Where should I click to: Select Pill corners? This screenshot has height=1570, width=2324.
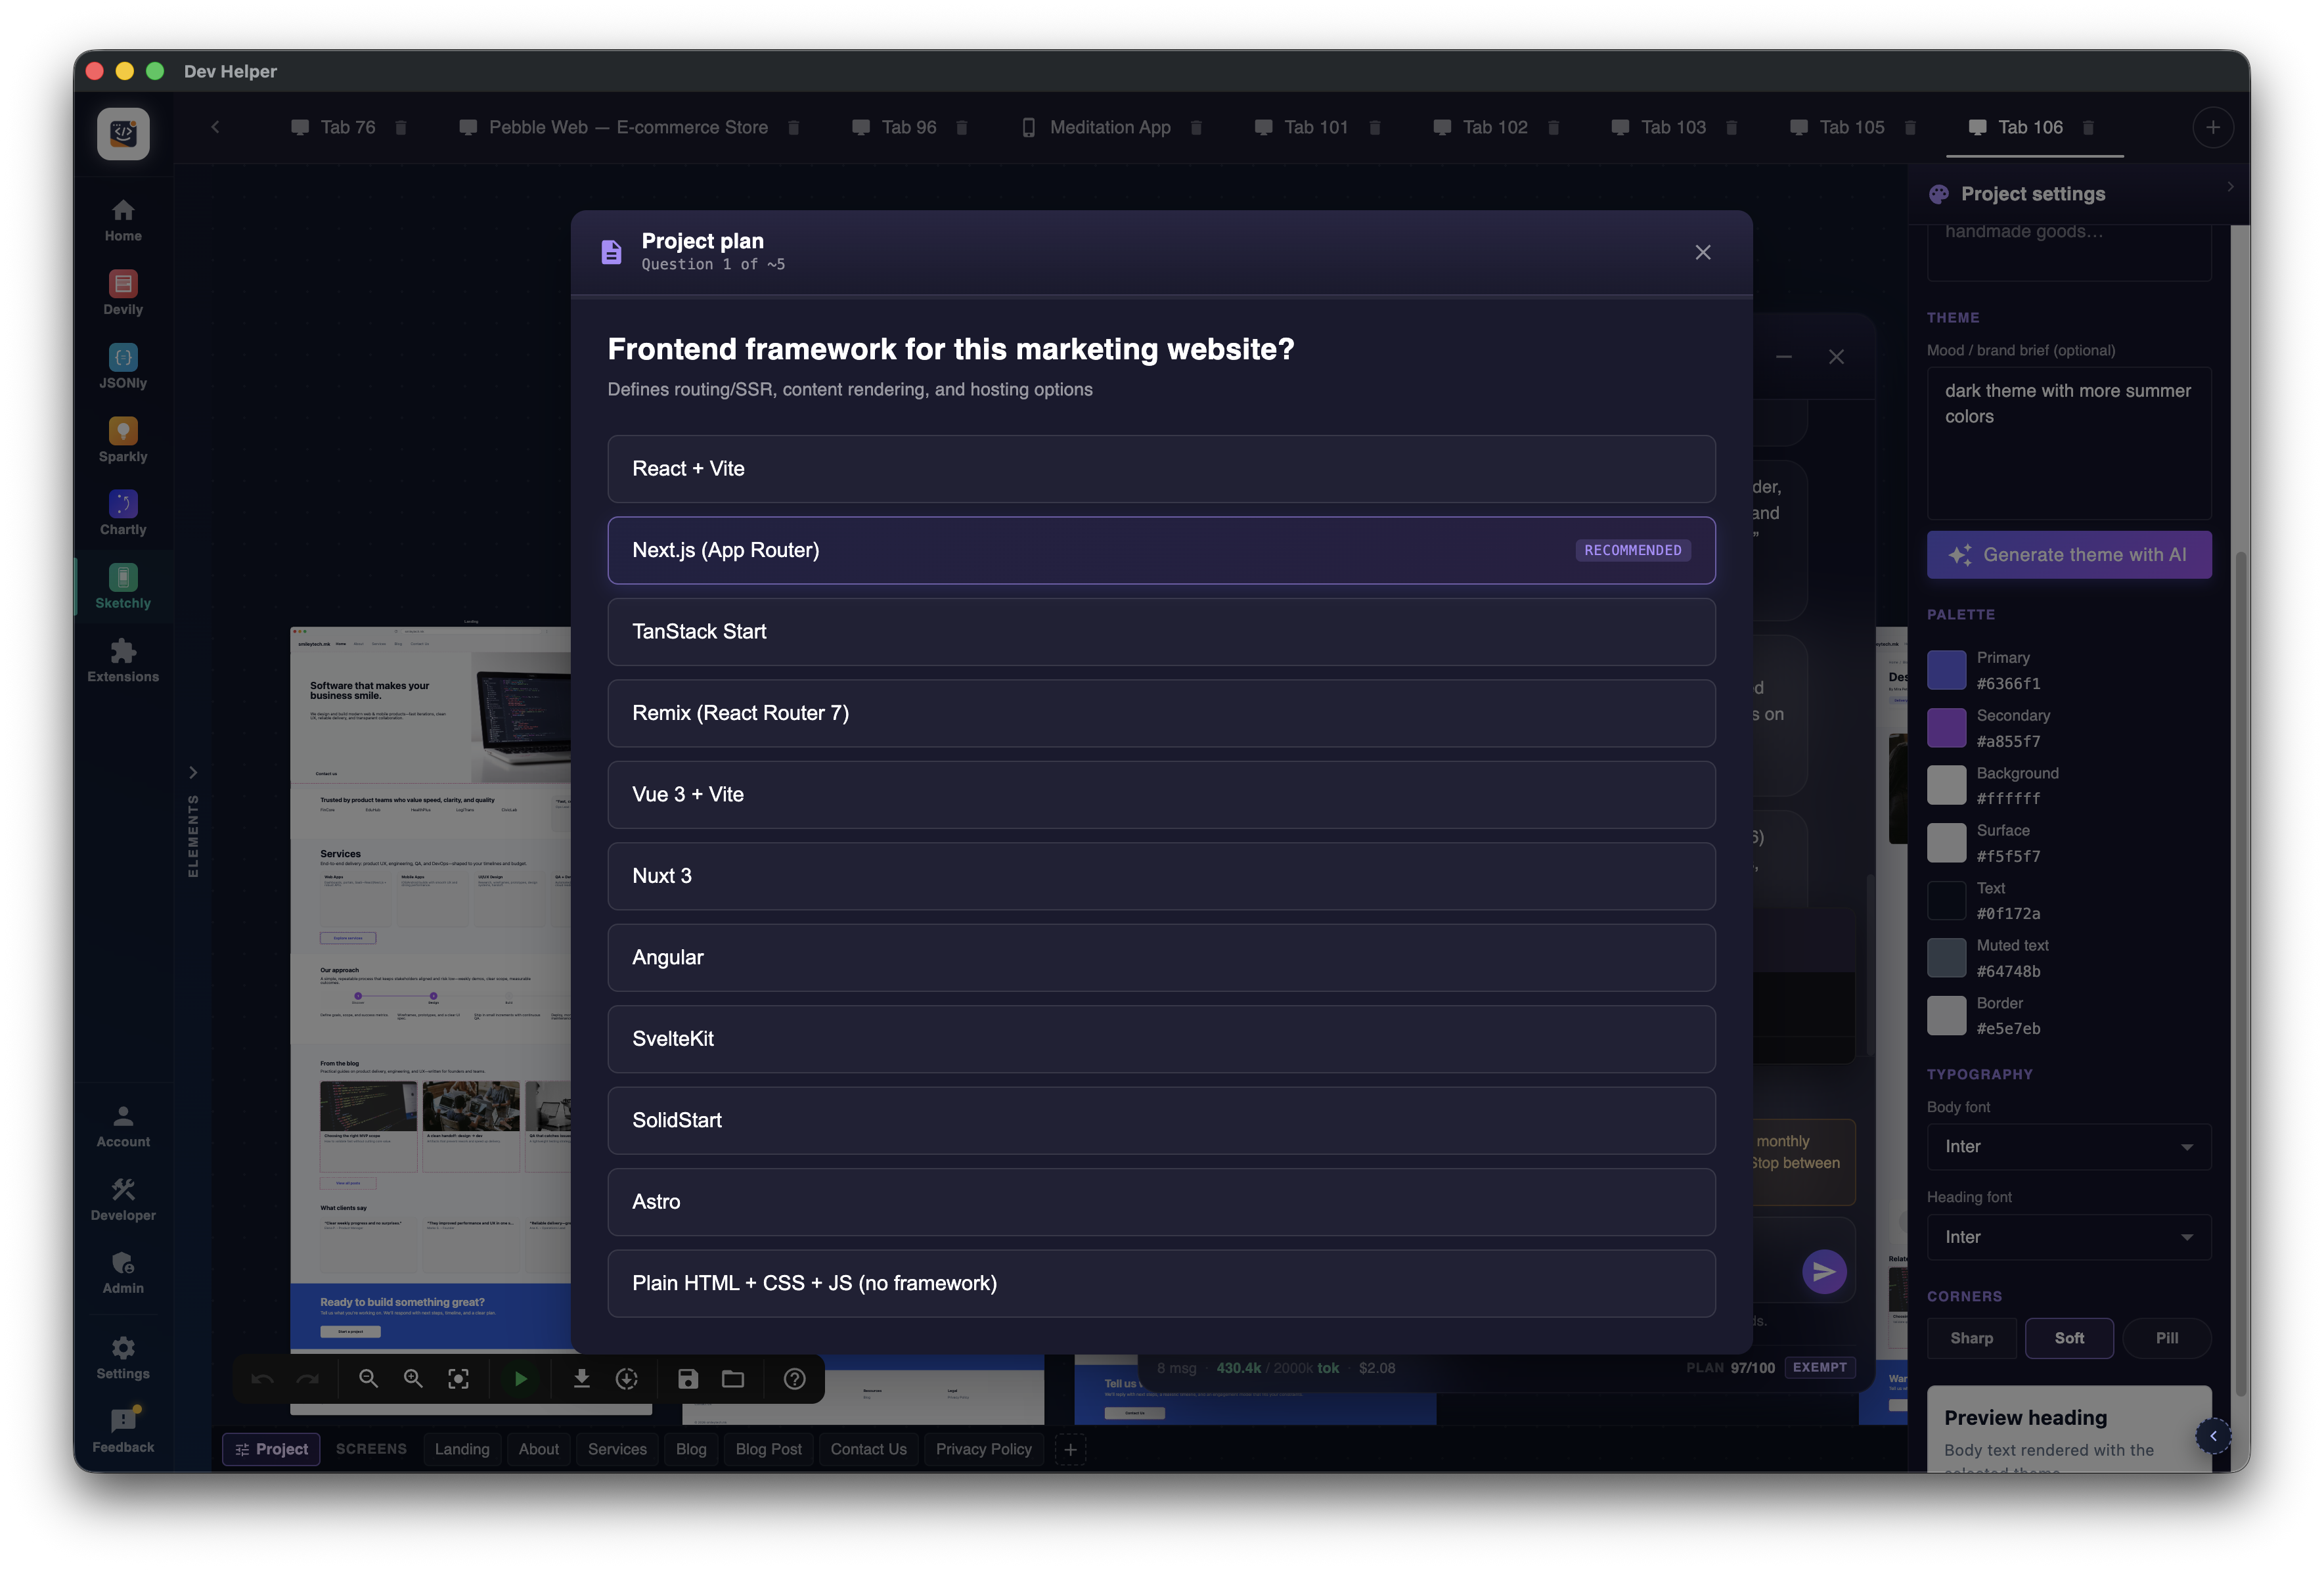click(x=2166, y=1338)
